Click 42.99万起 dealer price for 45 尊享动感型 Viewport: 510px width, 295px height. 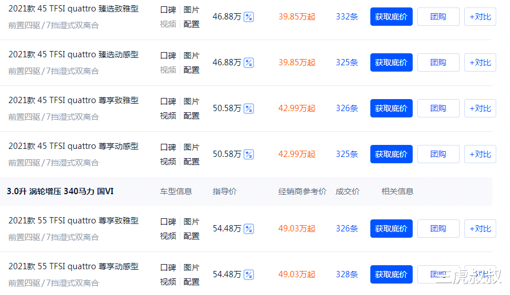pyautogui.click(x=297, y=154)
